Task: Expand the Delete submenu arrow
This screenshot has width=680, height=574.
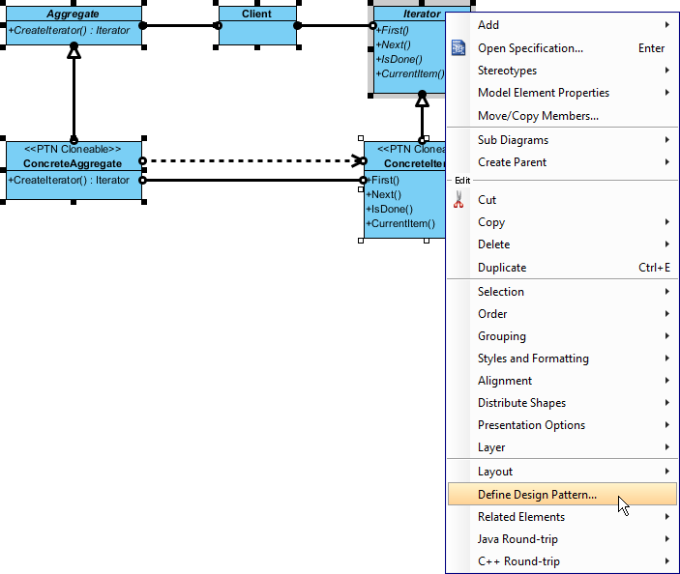Action: tap(667, 244)
